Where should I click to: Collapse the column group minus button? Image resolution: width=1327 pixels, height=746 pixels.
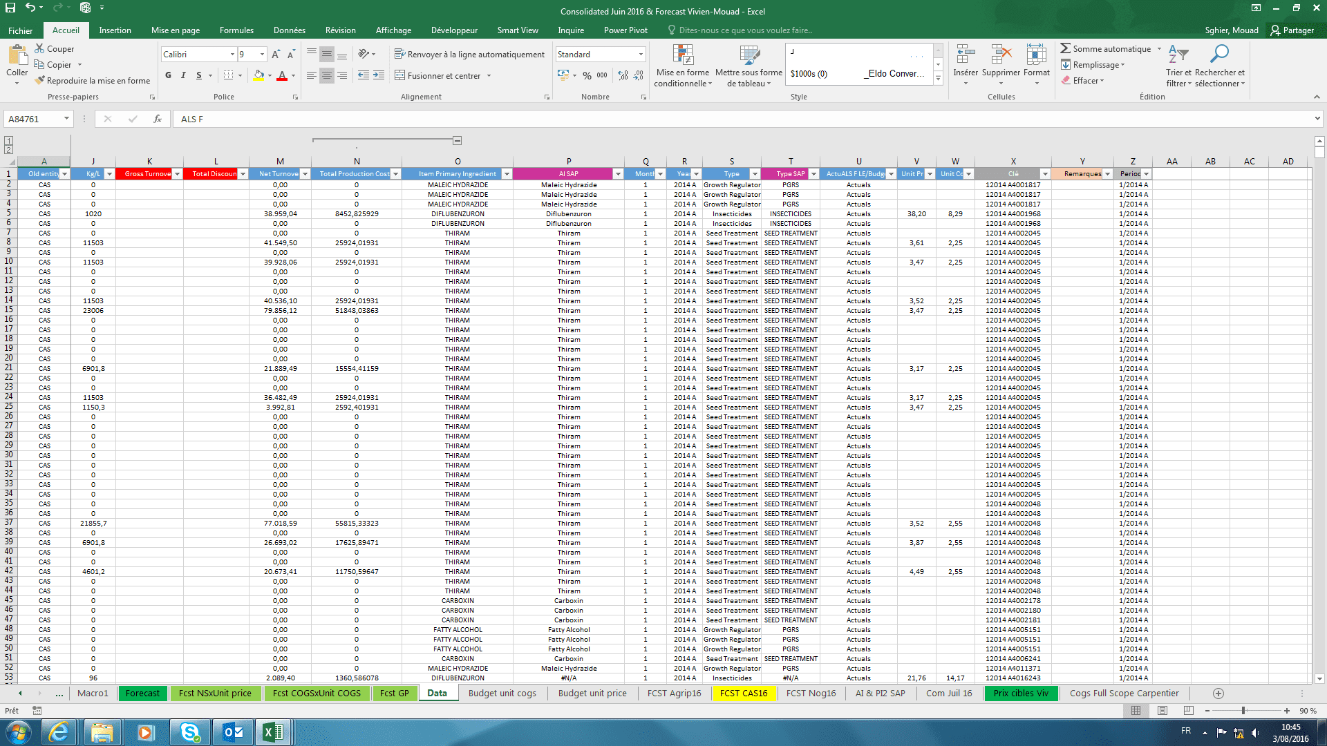click(x=458, y=141)
